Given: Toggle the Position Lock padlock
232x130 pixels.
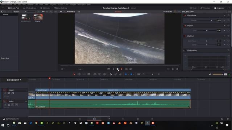Looking at the screenshot, I should (x=120, y=74).
